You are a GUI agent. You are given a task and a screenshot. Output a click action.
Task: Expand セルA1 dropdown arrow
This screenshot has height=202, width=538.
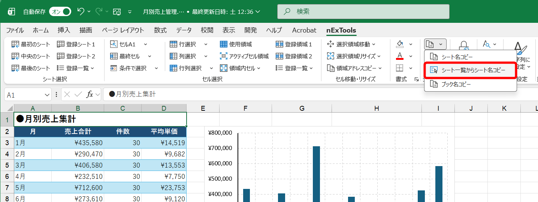[x=146, y=44]
